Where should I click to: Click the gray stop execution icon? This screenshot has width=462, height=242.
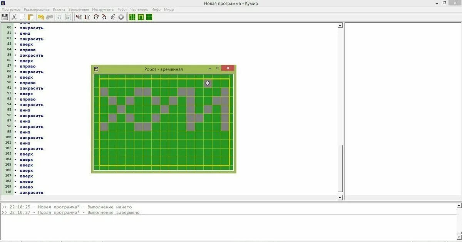[121, 17]
